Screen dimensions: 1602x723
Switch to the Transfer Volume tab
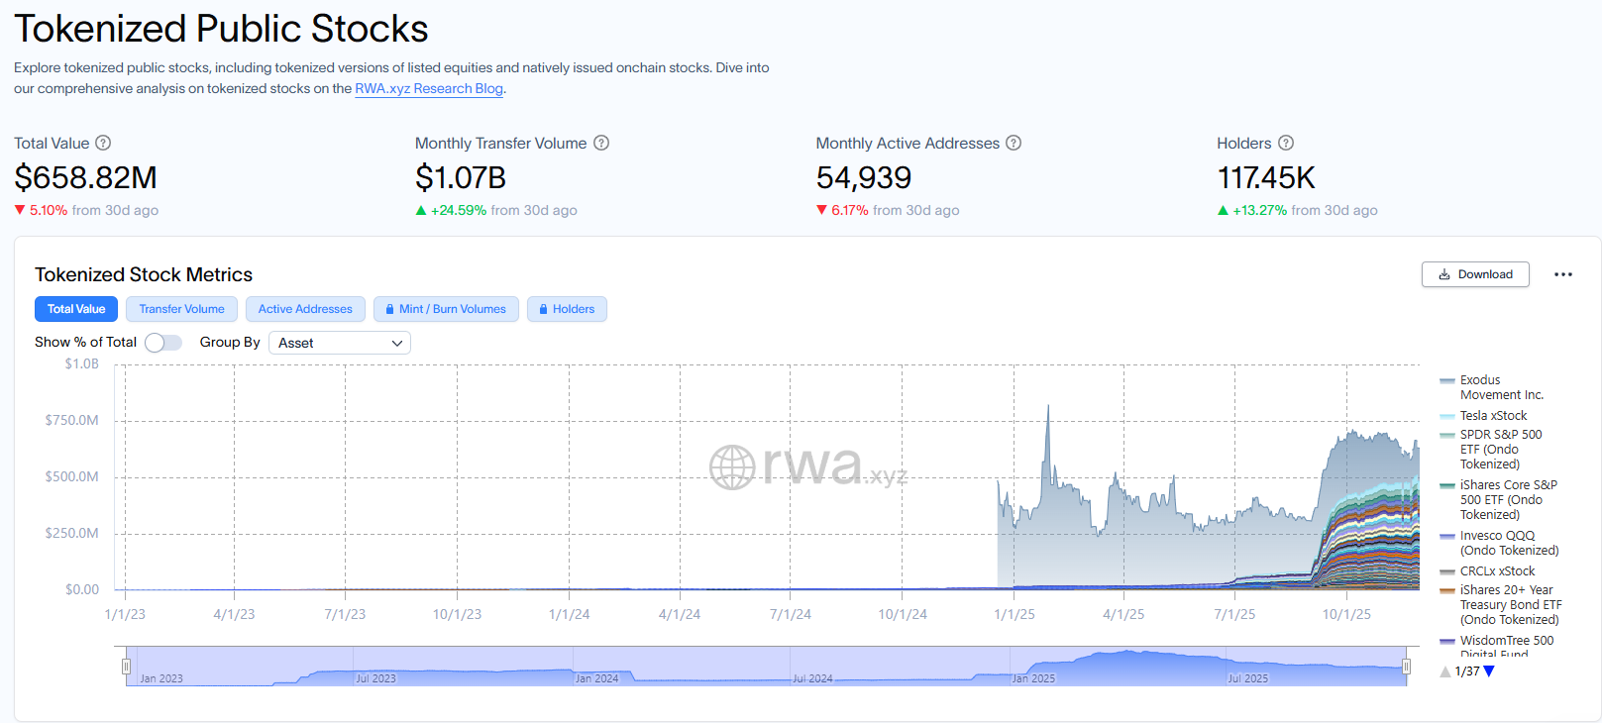(x=181, y=309)
